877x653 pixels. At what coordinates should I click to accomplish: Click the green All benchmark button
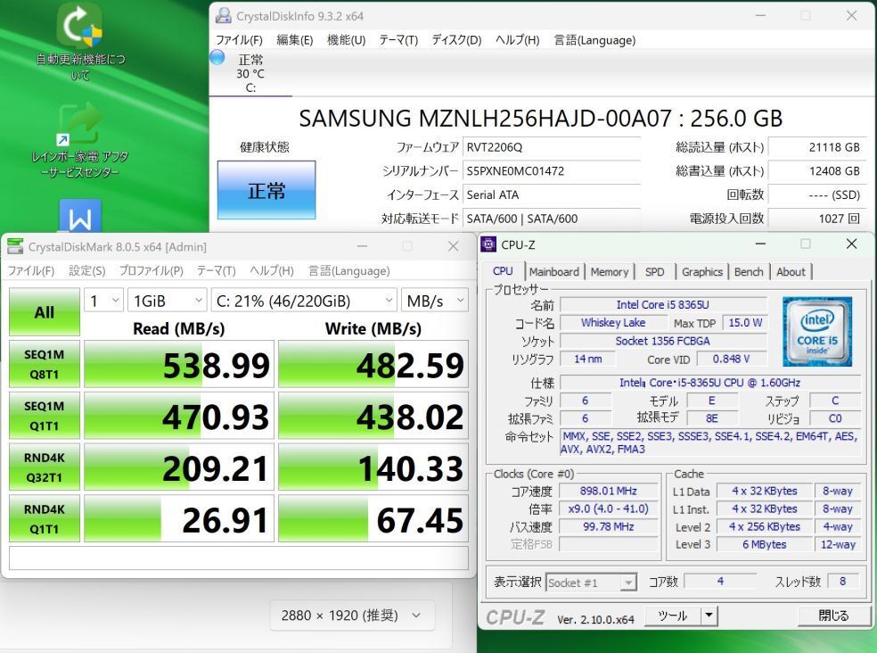45,312
